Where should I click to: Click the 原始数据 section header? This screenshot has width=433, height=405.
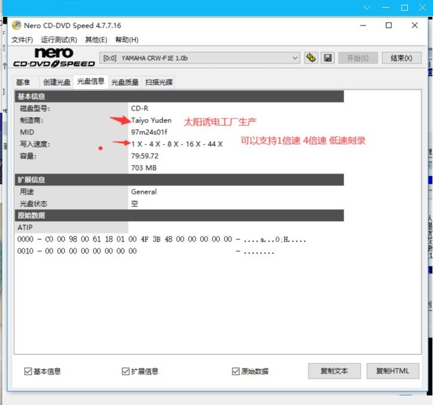[179, 215]
